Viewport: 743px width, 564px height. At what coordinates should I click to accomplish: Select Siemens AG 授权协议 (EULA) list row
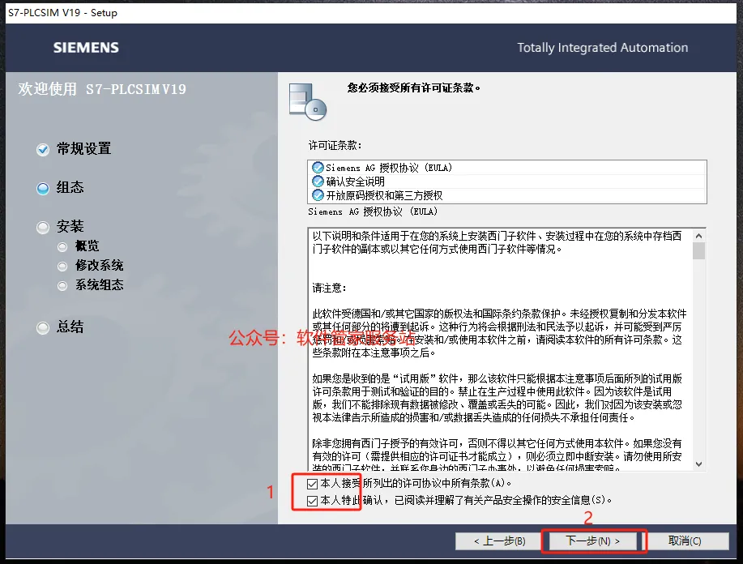click(507, 168)
